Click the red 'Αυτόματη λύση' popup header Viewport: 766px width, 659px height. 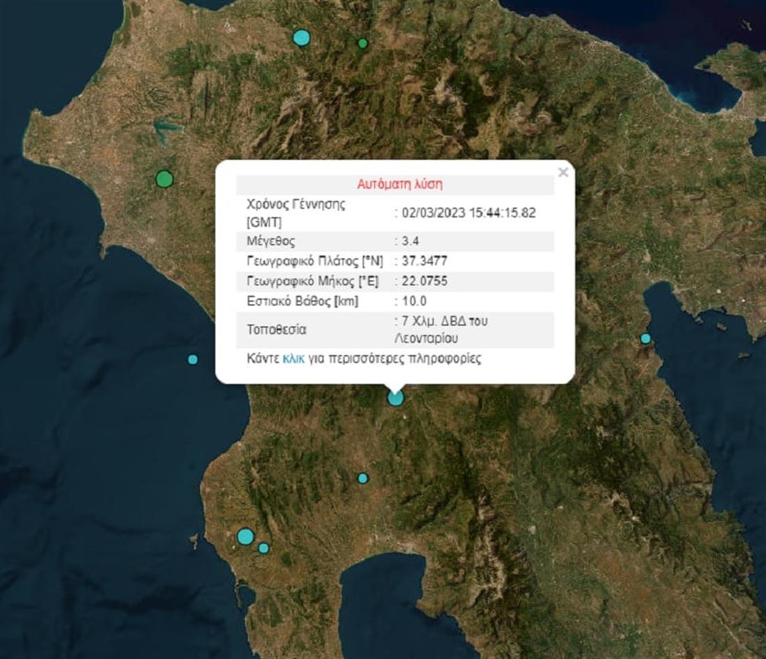(400, 185)
